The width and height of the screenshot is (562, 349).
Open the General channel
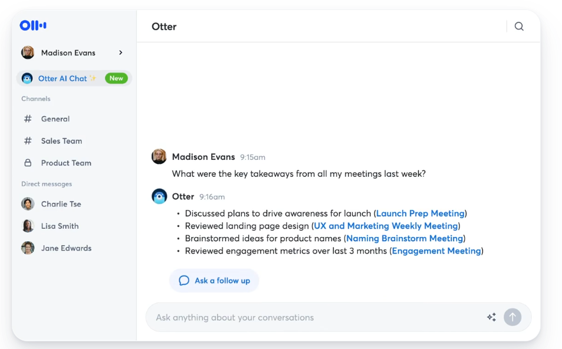coord(55,119)
